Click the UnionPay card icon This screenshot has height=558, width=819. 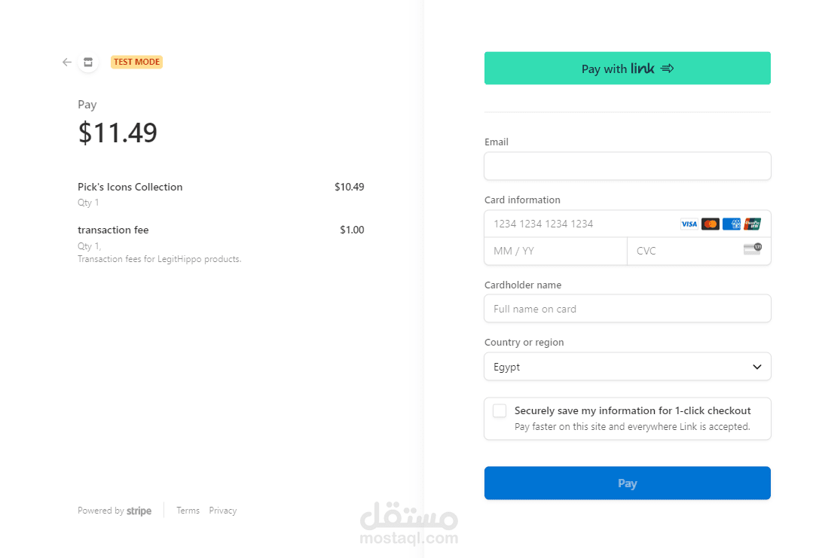coord(752,224)
